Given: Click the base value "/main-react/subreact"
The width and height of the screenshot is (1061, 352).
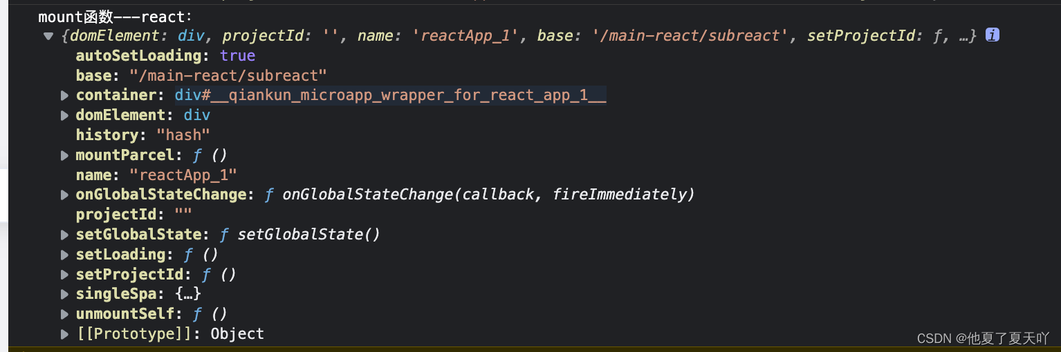Looking at the screenshot, I should 228,75.
